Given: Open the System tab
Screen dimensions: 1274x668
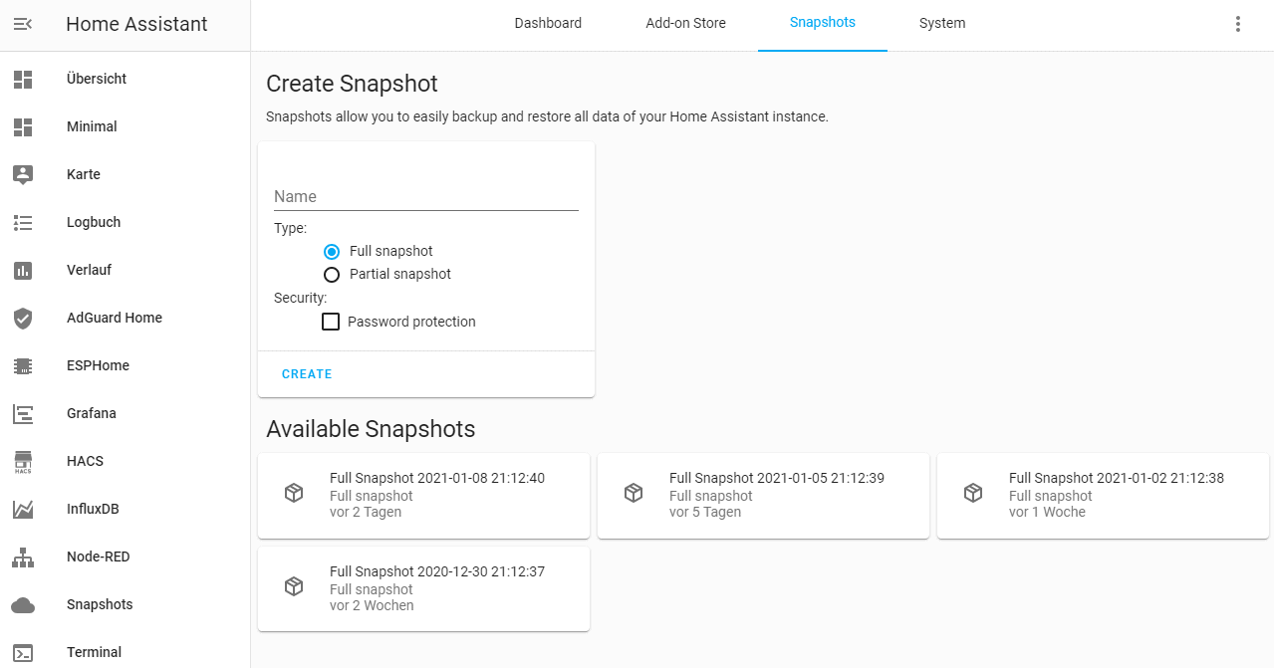Looking at the screenshot, I should (x=941, y=23).
